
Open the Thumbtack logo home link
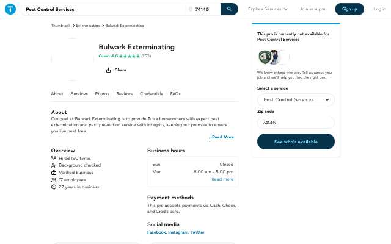tap(10, 9)
